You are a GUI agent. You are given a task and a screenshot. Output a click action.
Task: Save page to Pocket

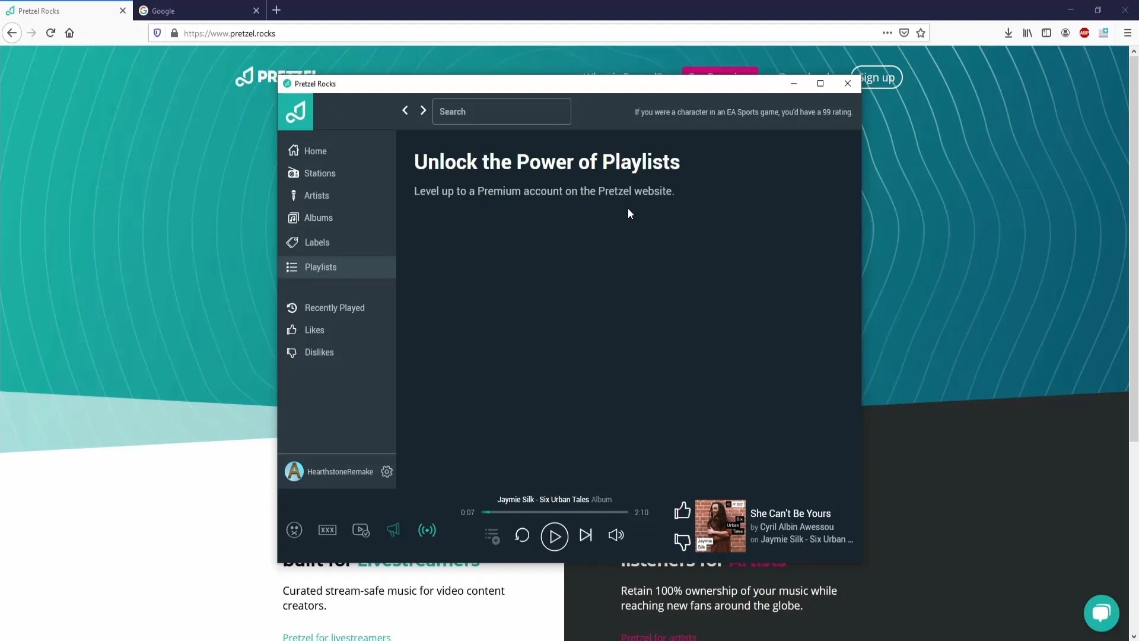click(904, 33)
